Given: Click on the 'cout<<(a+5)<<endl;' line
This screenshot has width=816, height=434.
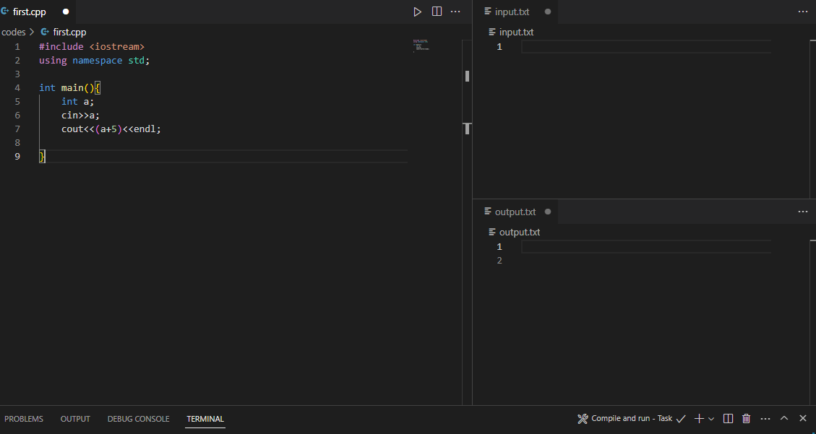Looking at the screenshot, I should 111,129.
